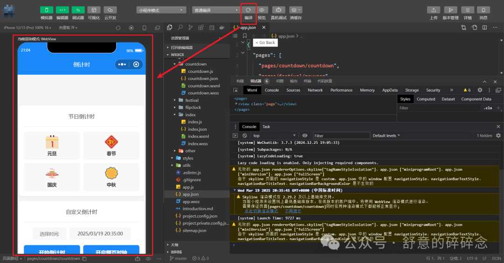Open 版本管理 version control
The image size is (504, 263).
pyautogui.click(x=450, y=10)
